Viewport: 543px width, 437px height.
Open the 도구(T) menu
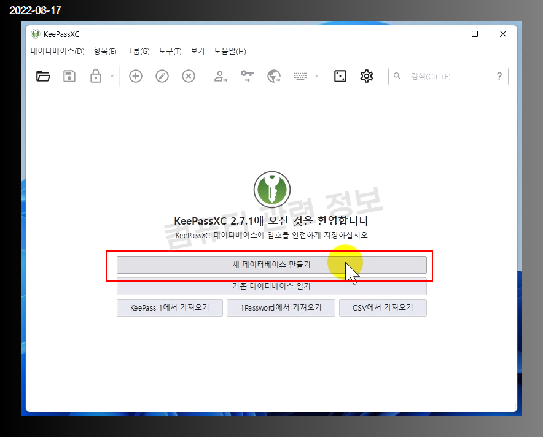click(170, 51)
